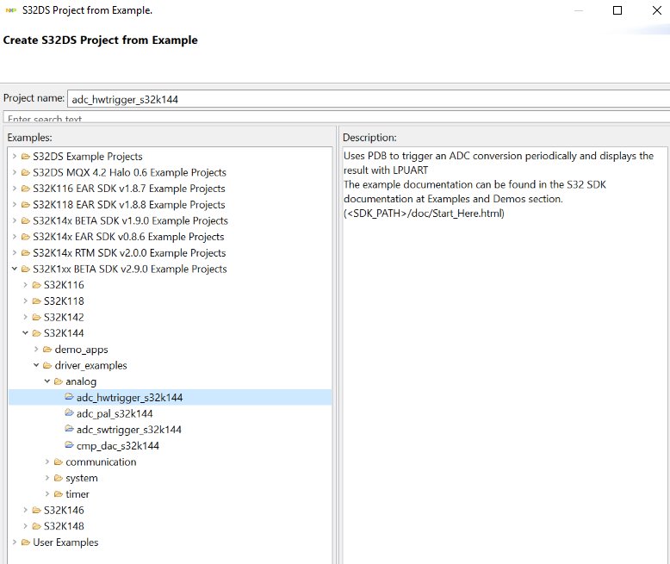This screenshot has width=670, height=564.
Task: Expand the S32K116 subfolder arrow
Action: click(25, 285)
